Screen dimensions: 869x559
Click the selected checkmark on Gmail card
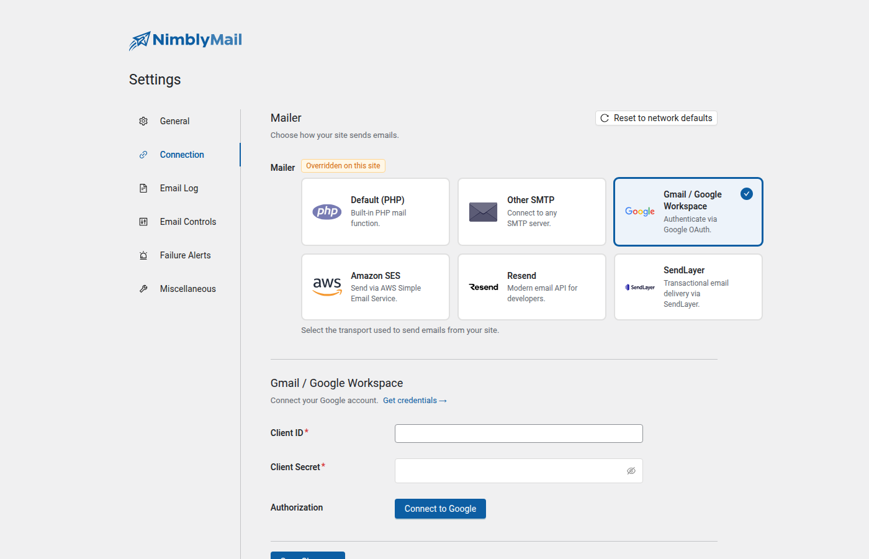click(747, 194)
